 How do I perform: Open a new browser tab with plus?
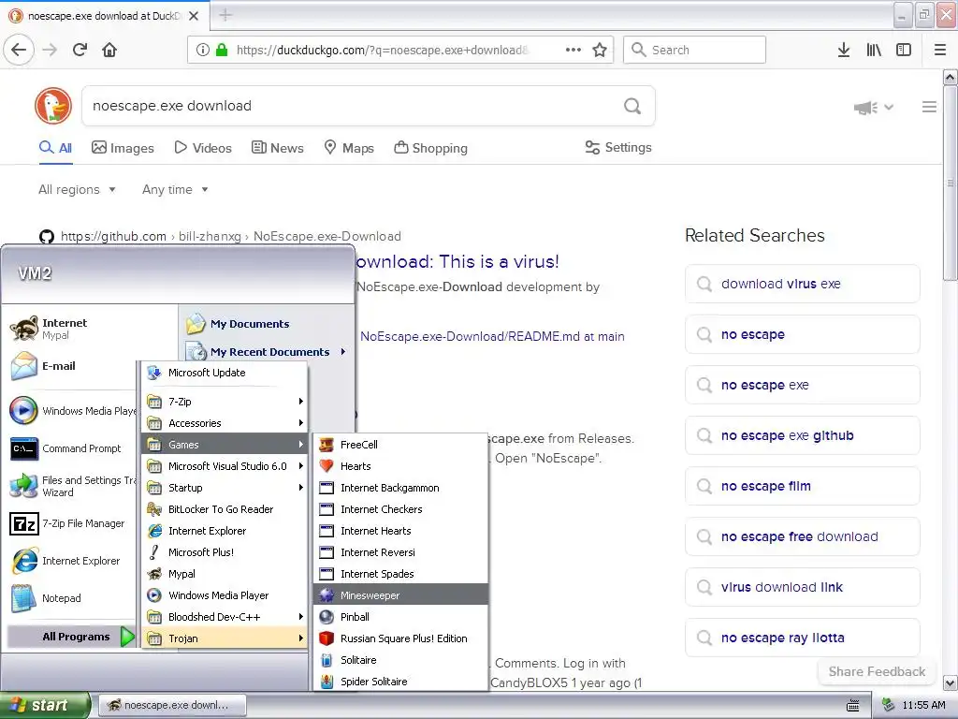225,15
